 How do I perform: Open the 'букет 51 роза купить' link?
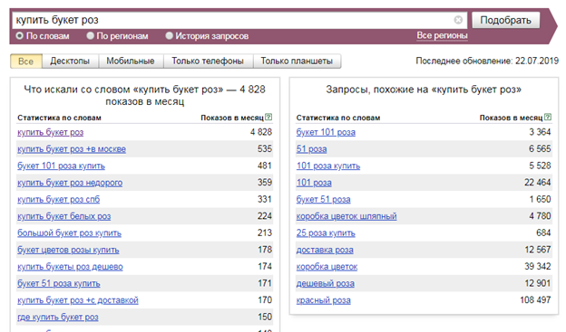coord(59,284)
